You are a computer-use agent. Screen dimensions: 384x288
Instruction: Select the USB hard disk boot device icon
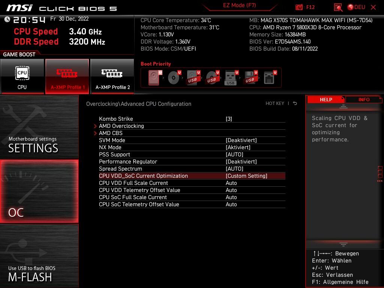(x=193, y=78)
